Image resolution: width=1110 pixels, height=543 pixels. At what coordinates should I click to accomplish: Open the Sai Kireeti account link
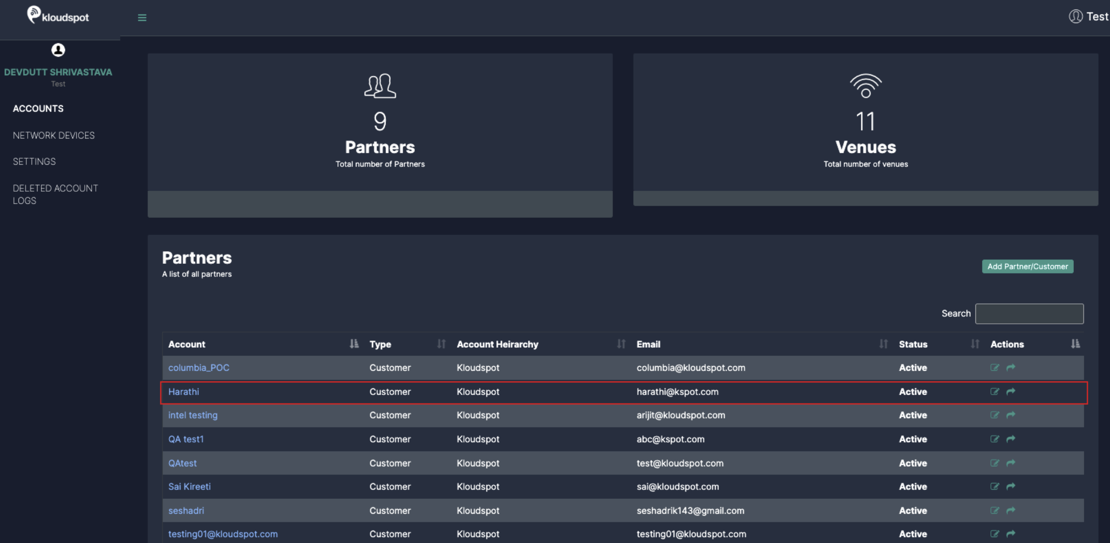[189, 487]
